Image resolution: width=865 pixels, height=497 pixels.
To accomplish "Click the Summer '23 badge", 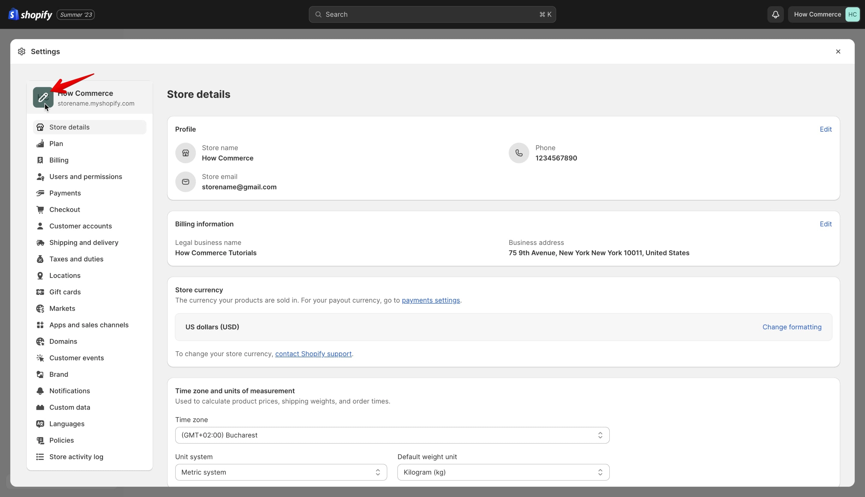I will tap(76, 15).
